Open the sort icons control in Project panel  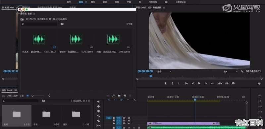click(49, 96)
